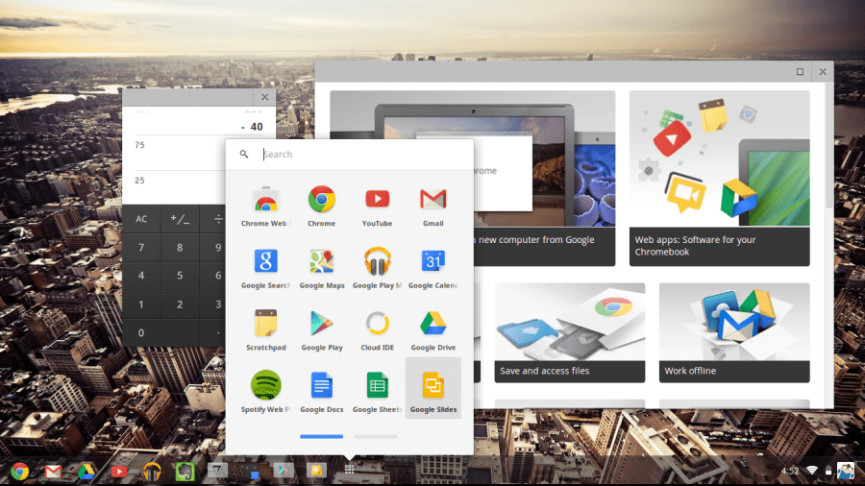865x486 pixels.
Task: Launch Evernote from the shelf
Action: pos(185,472)
